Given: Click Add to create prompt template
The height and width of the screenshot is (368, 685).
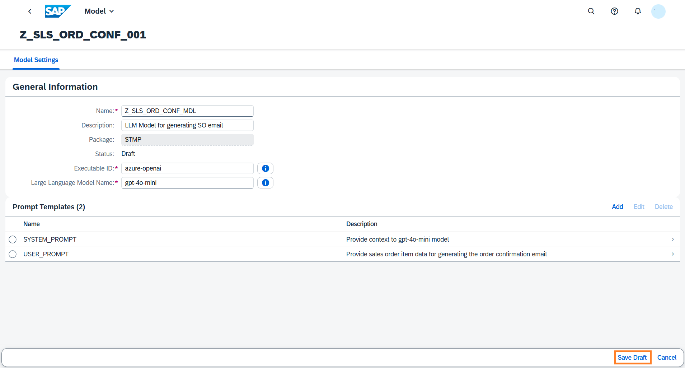Looking at the screenshot, I should pyautogui.click(x=617, y=207).
